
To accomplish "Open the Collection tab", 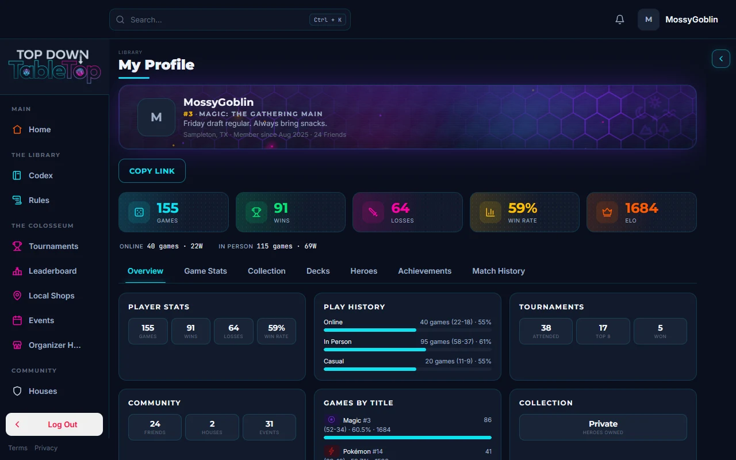I will [267, 271].
